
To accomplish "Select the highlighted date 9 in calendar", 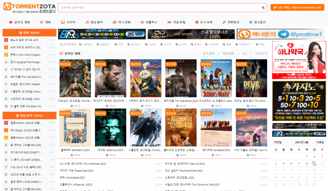I will coord(314,164).
